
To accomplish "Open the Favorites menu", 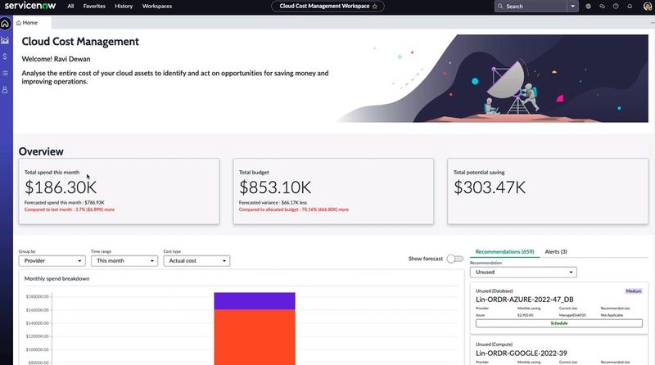I will click(x=94, y=7).
